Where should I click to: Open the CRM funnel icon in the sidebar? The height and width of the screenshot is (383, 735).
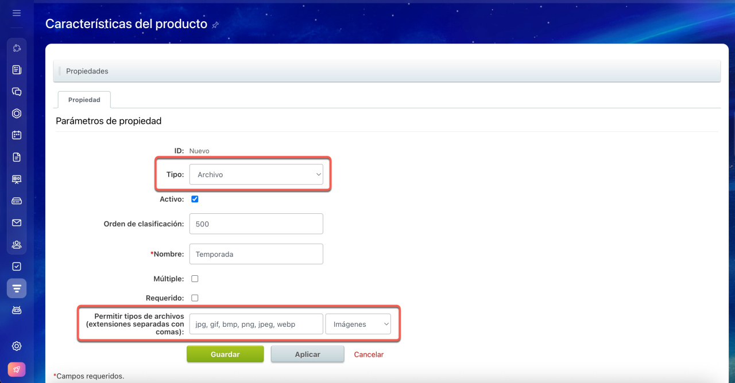tap(17, 288)
